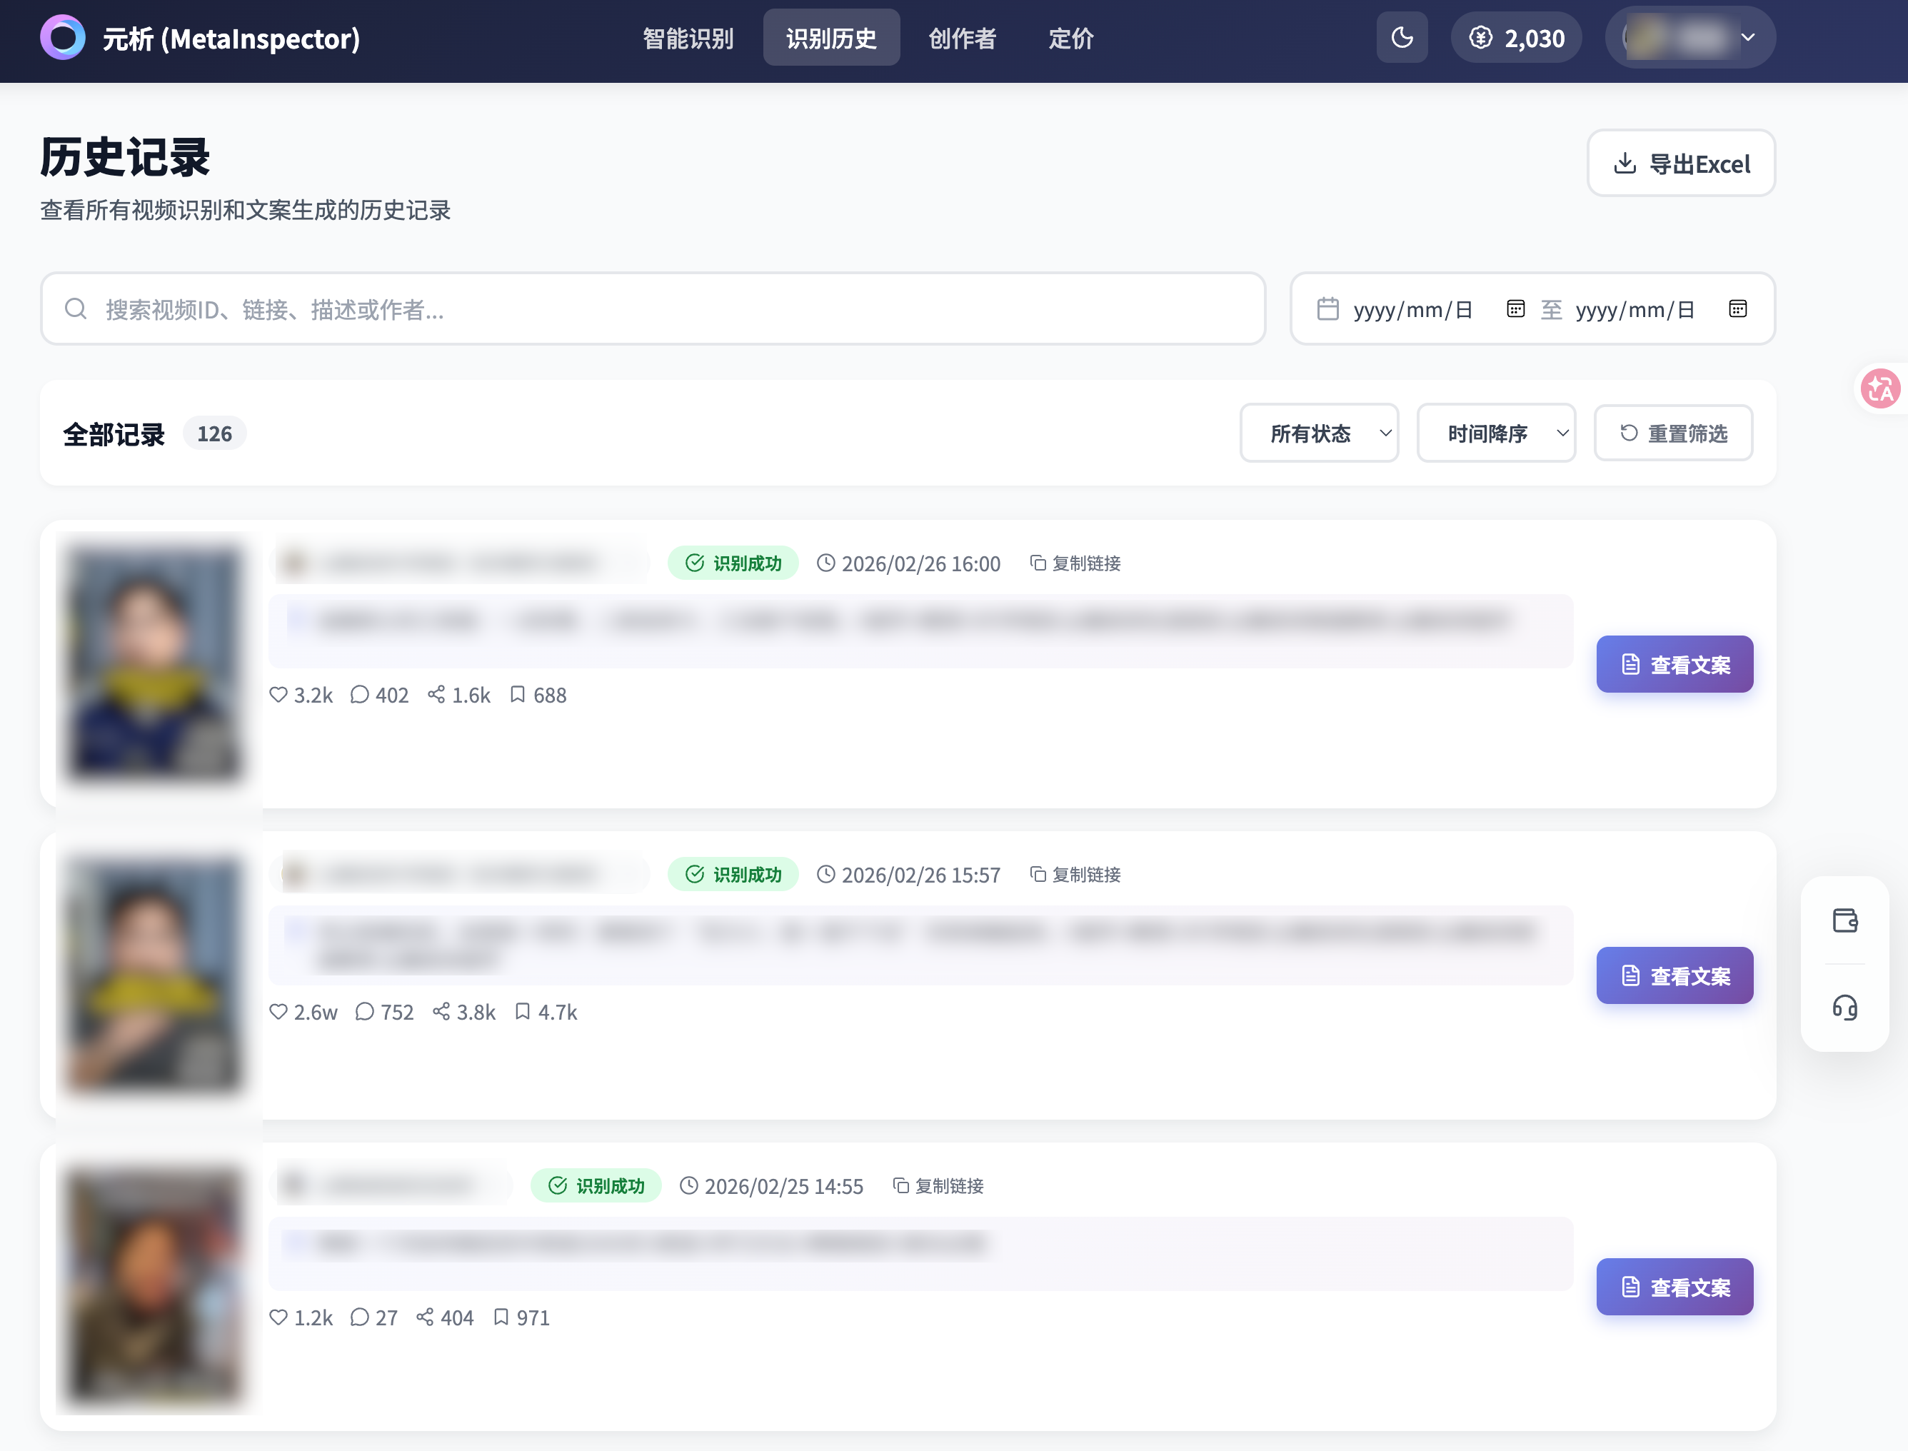Click the MetaInspector logo icon
This screenshot has height=1451, width=1908.
[62, 38]
